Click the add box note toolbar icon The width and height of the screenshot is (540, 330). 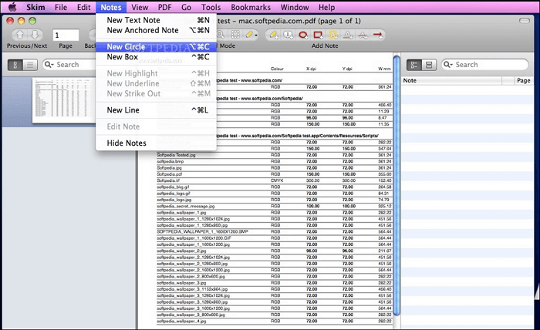[x=319, y=35]
